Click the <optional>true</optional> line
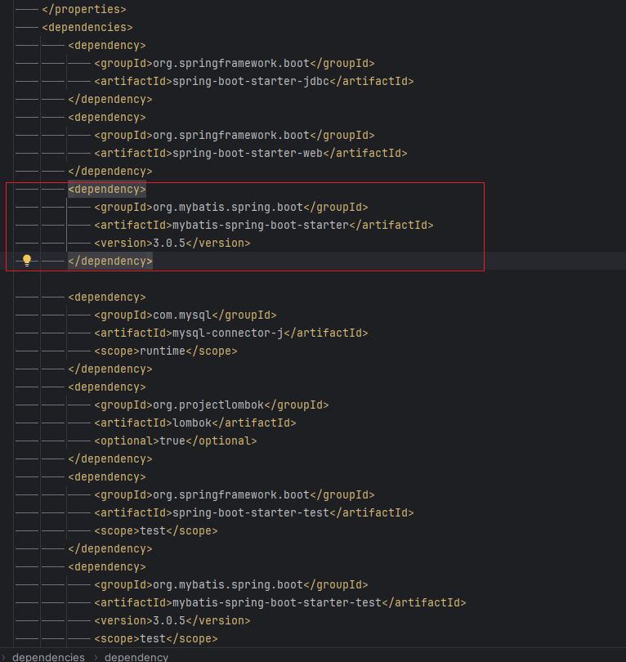Viewport: 626px width, 662px height. [176, 441]
